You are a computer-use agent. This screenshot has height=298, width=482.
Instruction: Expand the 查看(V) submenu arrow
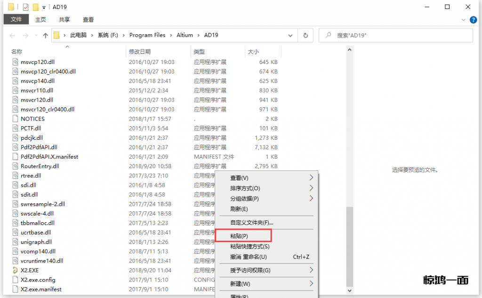click(311, 178)
